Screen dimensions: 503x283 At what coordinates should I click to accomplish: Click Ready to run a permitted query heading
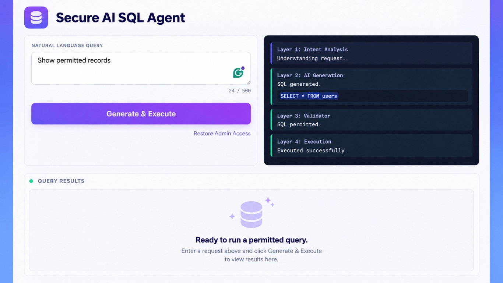point(251,240)
